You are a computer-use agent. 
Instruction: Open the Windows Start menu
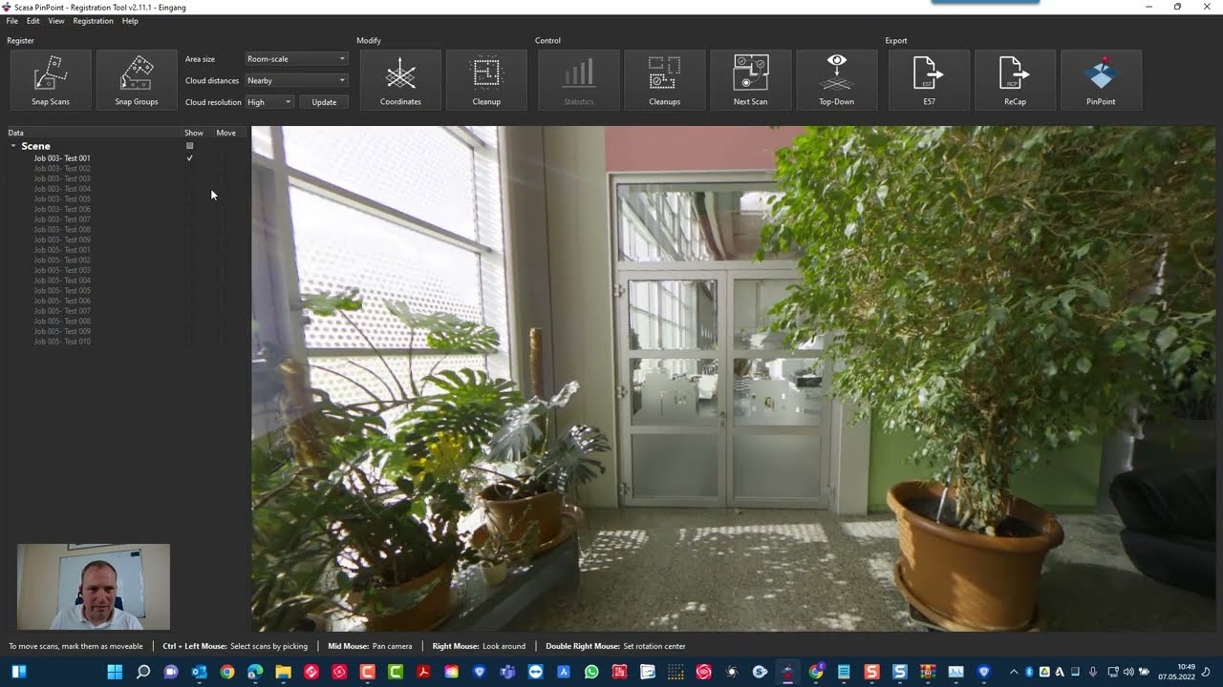coord(115,672)
